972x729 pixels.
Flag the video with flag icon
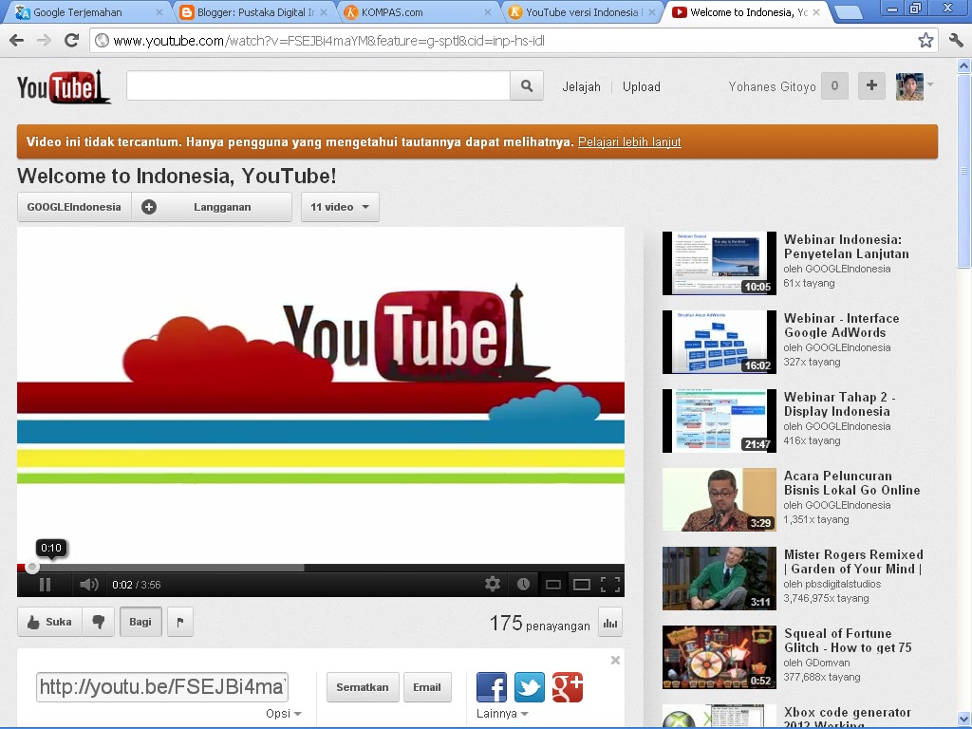180,622
